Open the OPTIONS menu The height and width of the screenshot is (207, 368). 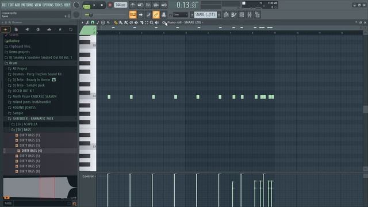coord(48,5)
